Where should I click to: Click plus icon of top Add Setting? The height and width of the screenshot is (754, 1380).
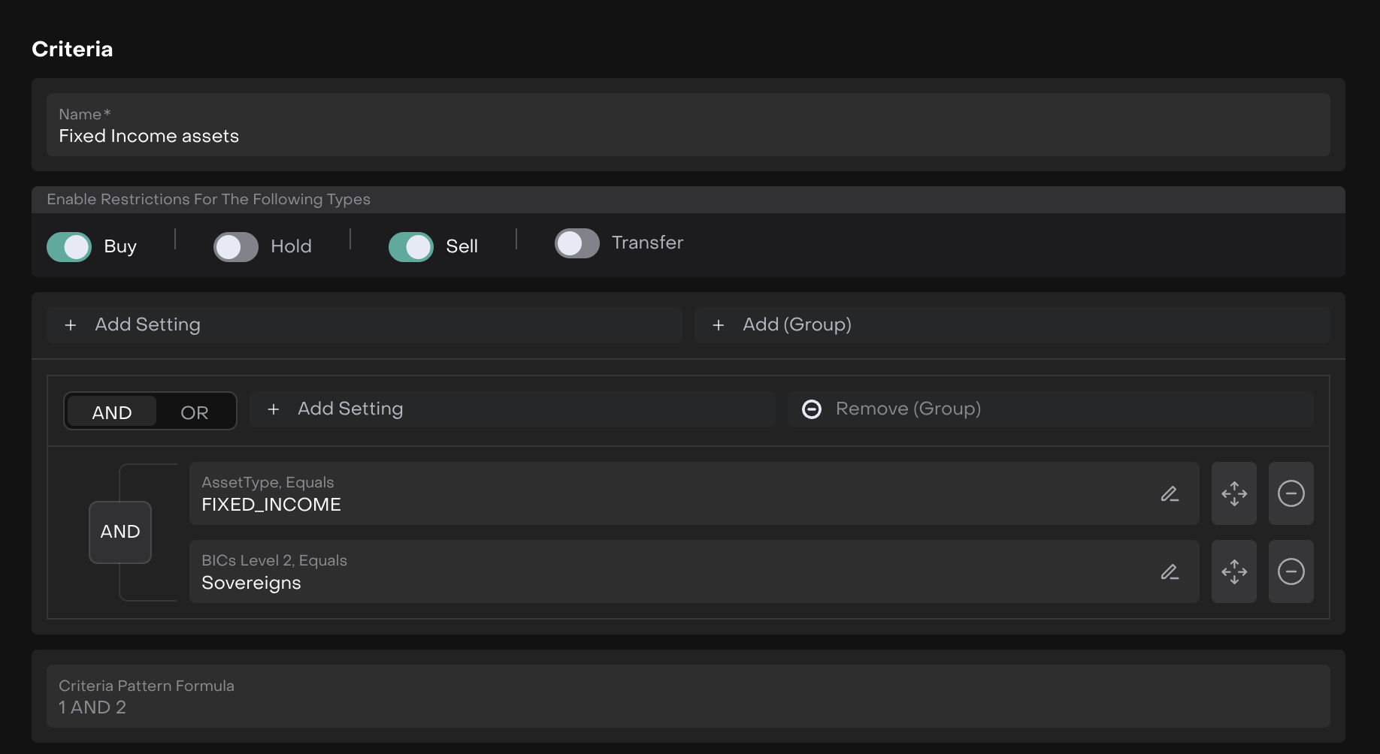[71, 325]
